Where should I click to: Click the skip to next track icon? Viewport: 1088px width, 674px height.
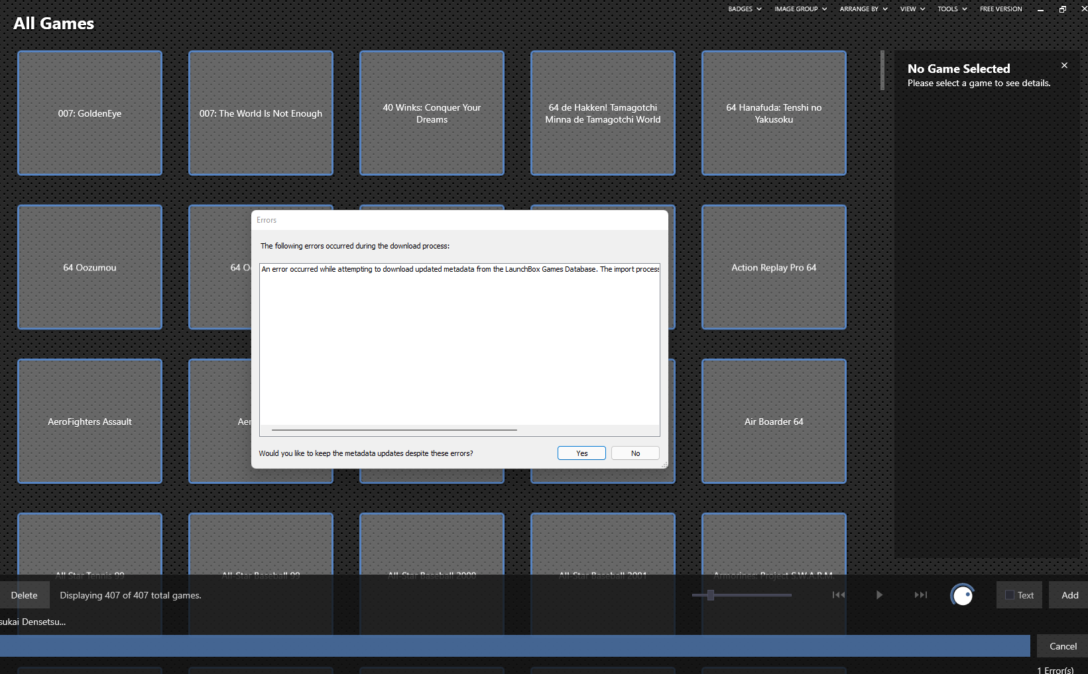pyautogui.click(x=921, y=595)
